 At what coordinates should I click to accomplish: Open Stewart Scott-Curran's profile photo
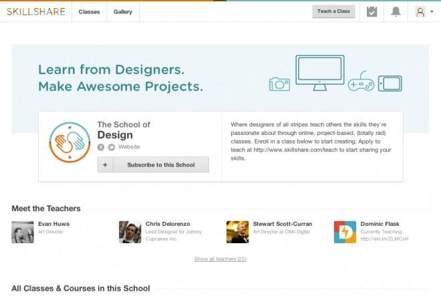click(237, 232)
